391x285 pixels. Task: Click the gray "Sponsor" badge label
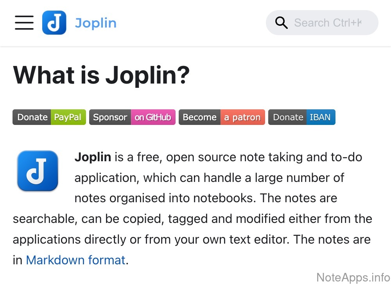[x=110, y=117]
